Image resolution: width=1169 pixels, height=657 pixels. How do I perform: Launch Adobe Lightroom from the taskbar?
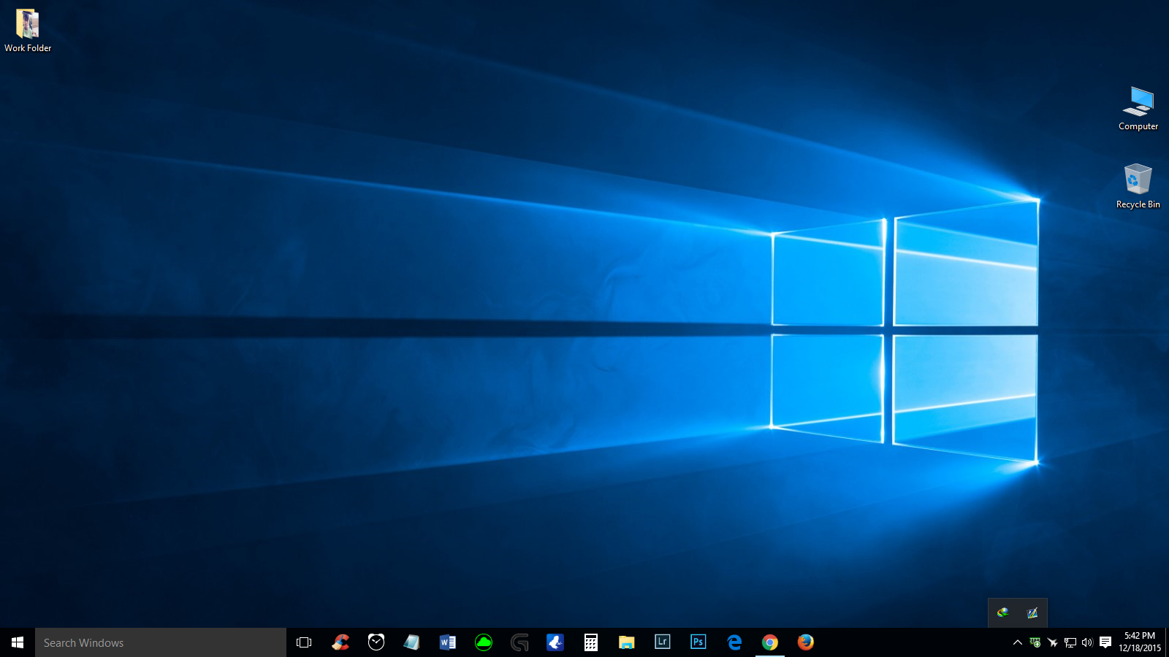(x=663, y=642)
